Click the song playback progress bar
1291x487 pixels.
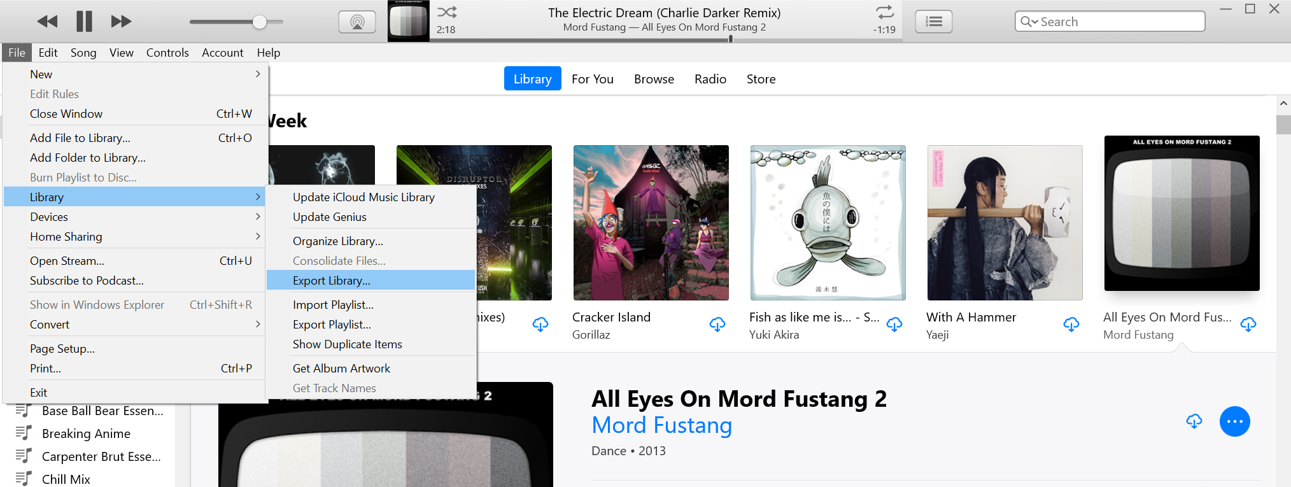(666, 39)
